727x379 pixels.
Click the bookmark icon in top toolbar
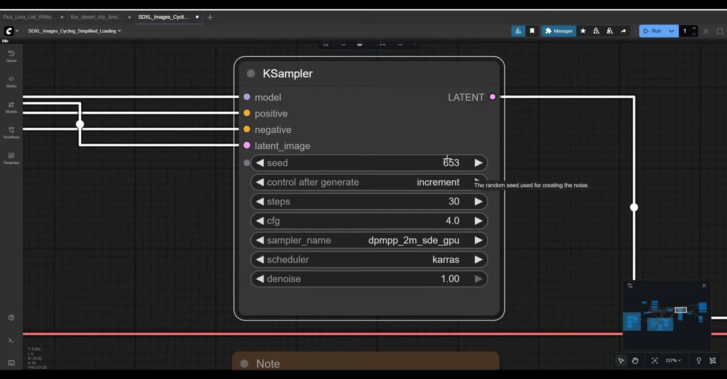532,31
